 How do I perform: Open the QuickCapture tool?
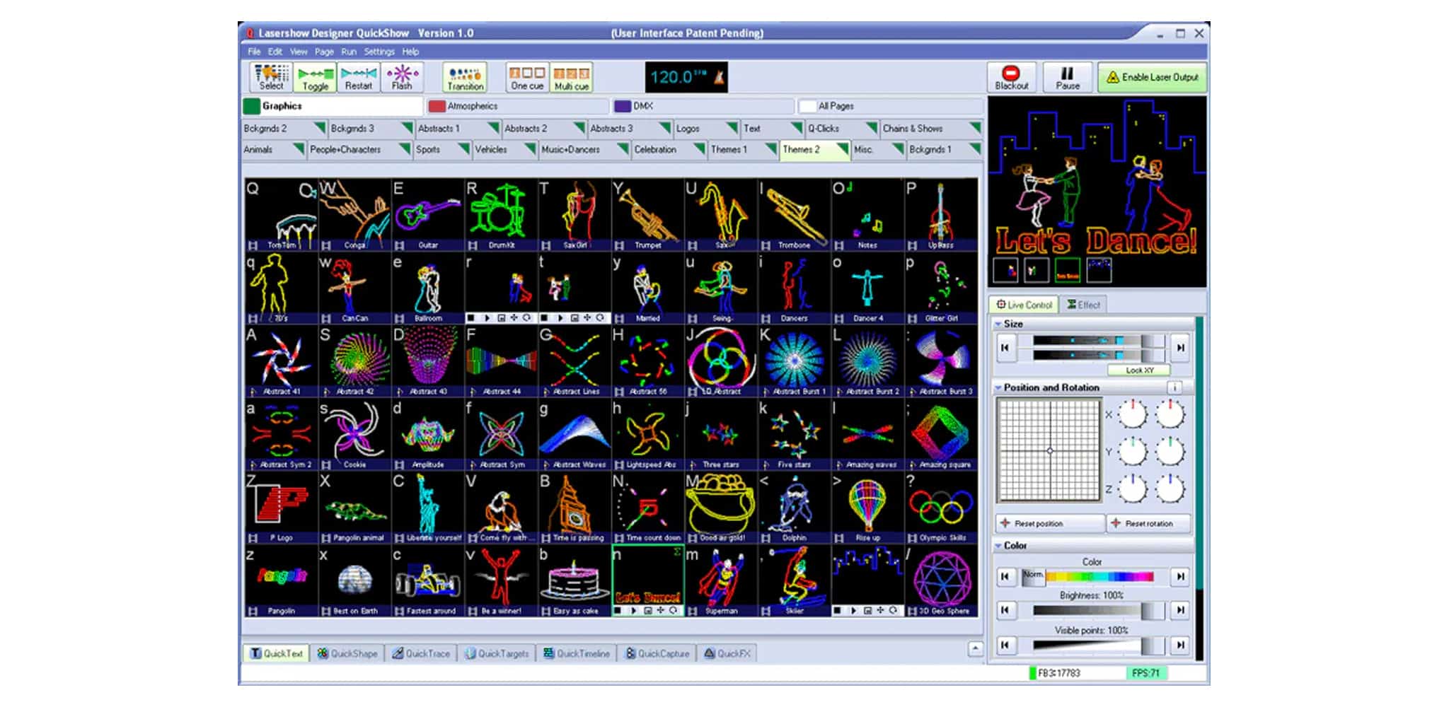tap(657, 653)
